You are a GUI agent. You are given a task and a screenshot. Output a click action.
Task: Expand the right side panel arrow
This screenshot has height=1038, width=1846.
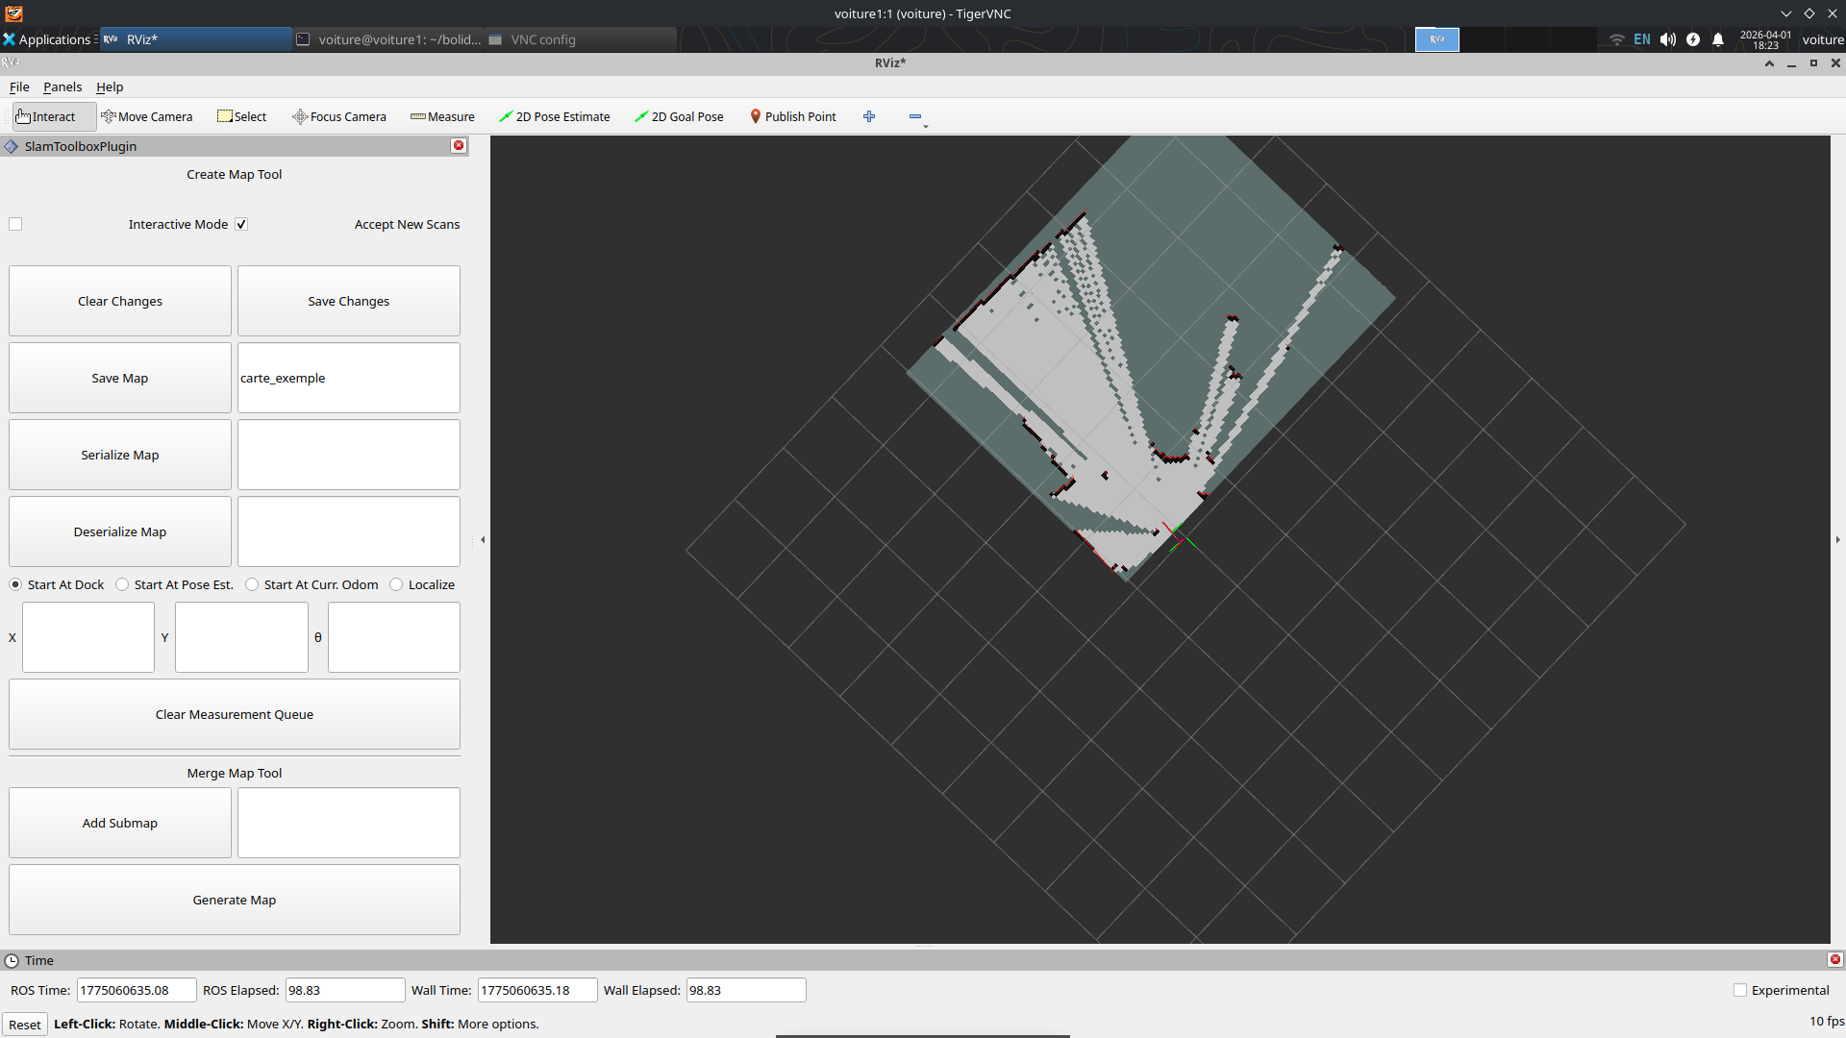[x=1837, y=539]
